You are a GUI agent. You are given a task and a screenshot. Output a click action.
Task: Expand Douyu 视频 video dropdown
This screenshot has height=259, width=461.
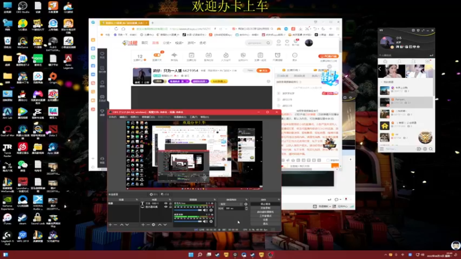point(179,43)
